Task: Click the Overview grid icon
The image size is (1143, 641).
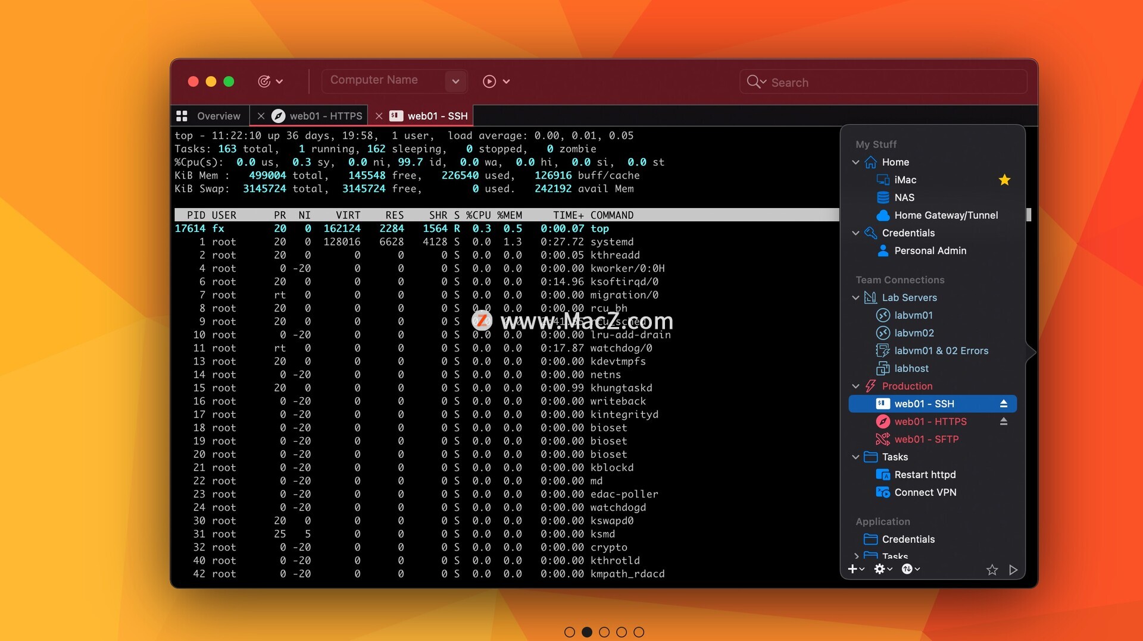Action: tap(182, 116)
